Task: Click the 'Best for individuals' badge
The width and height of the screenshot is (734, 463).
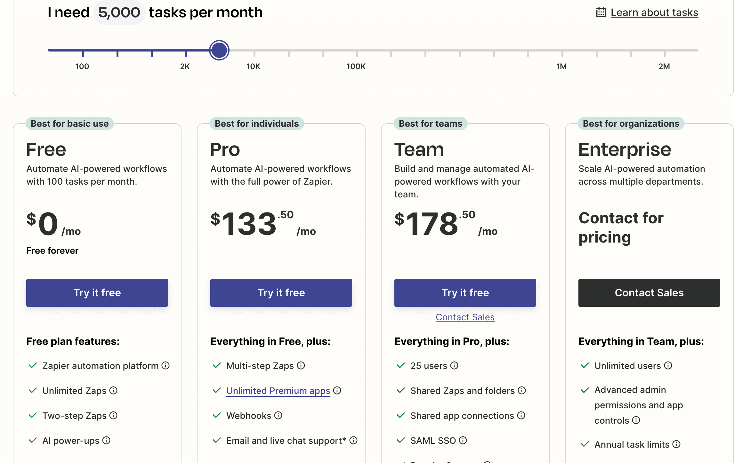Action: click(x=257, y=124)
